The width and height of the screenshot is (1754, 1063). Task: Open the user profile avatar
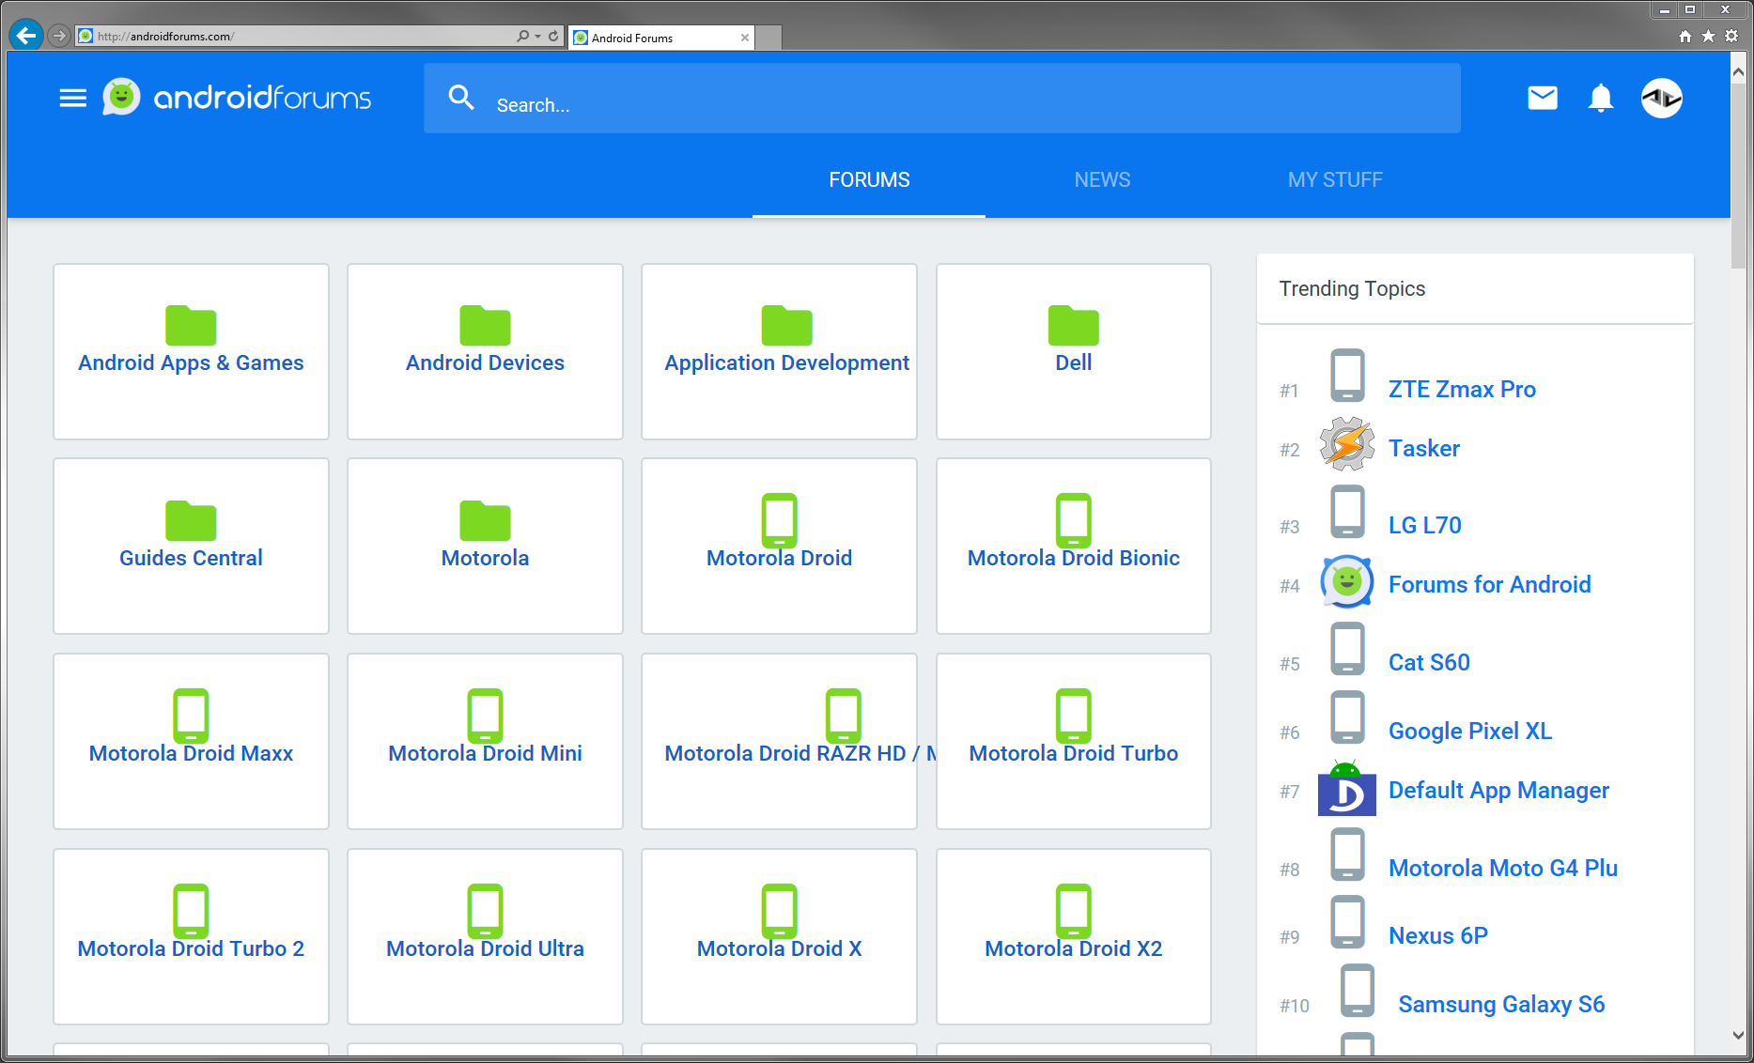pyautogui.click(x=1661, y=98)
